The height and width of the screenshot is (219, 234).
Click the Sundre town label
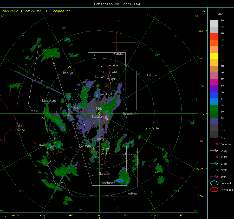[x=79, y=108]
